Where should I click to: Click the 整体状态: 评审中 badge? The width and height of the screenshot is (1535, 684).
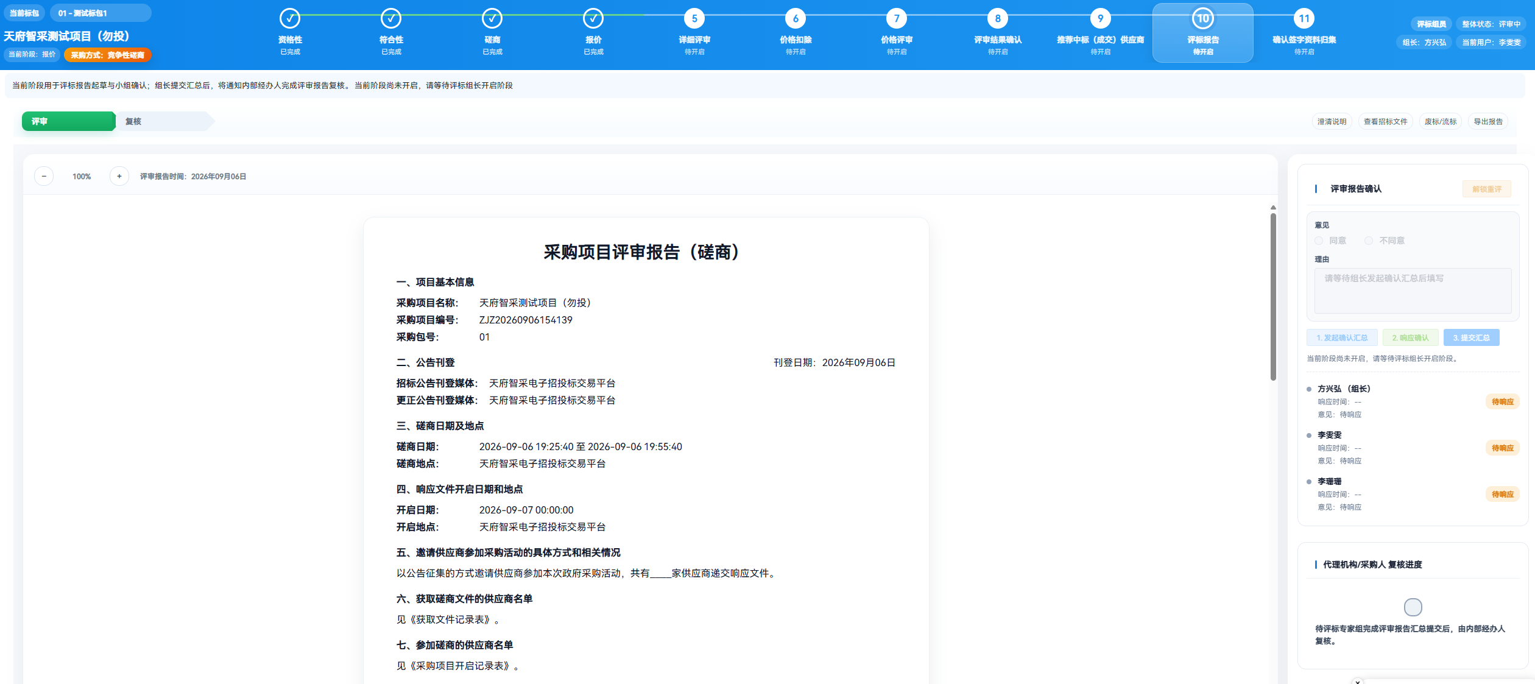click(x=1491, y=24)
